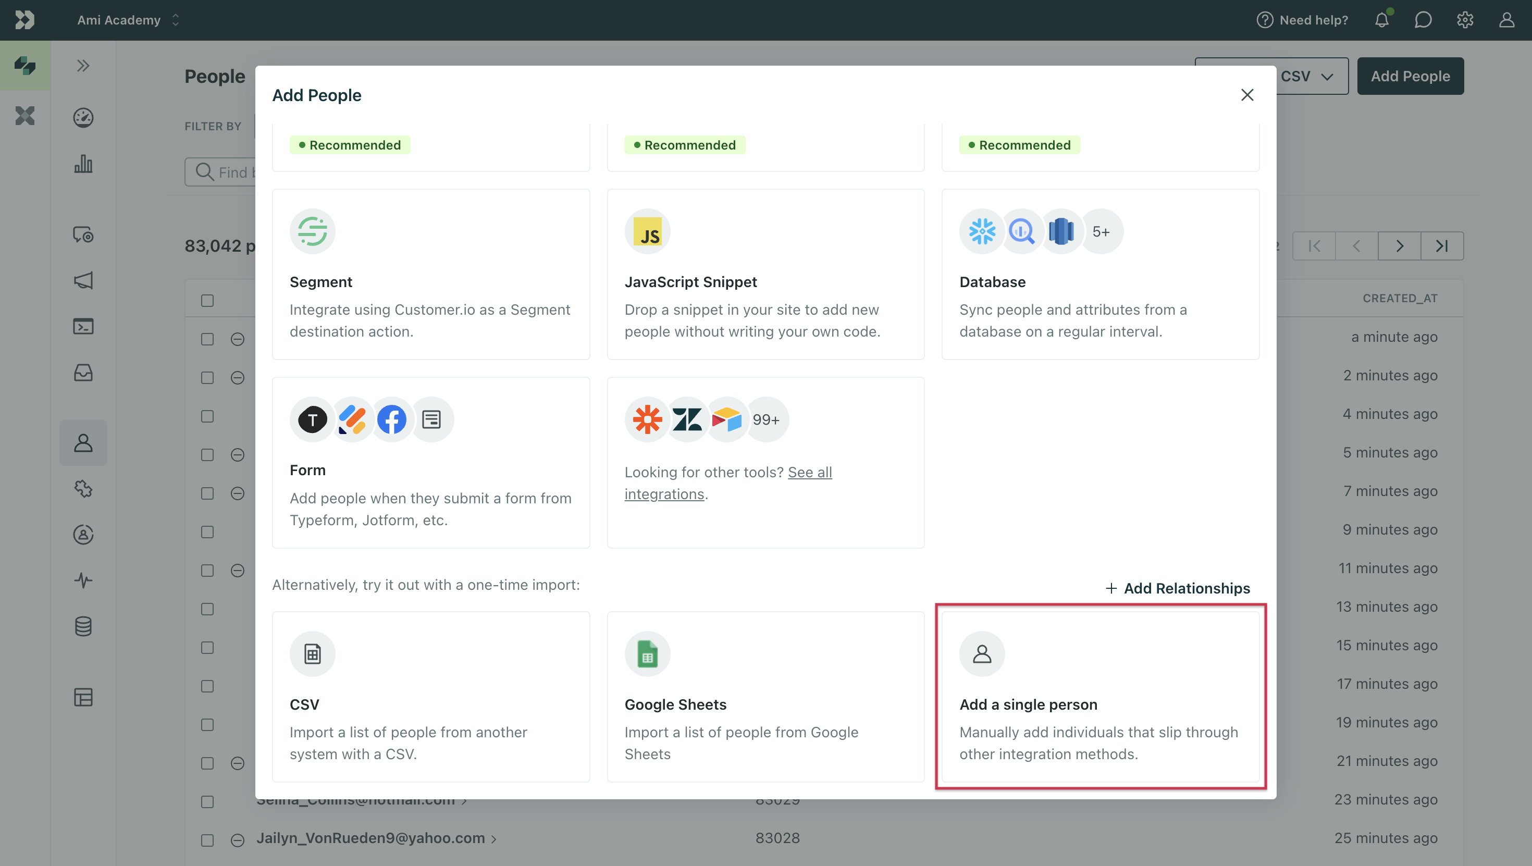Open the user account icon
This screenshot has width=1532, height=866.
pyautogui.click(x=1506, y=20)
